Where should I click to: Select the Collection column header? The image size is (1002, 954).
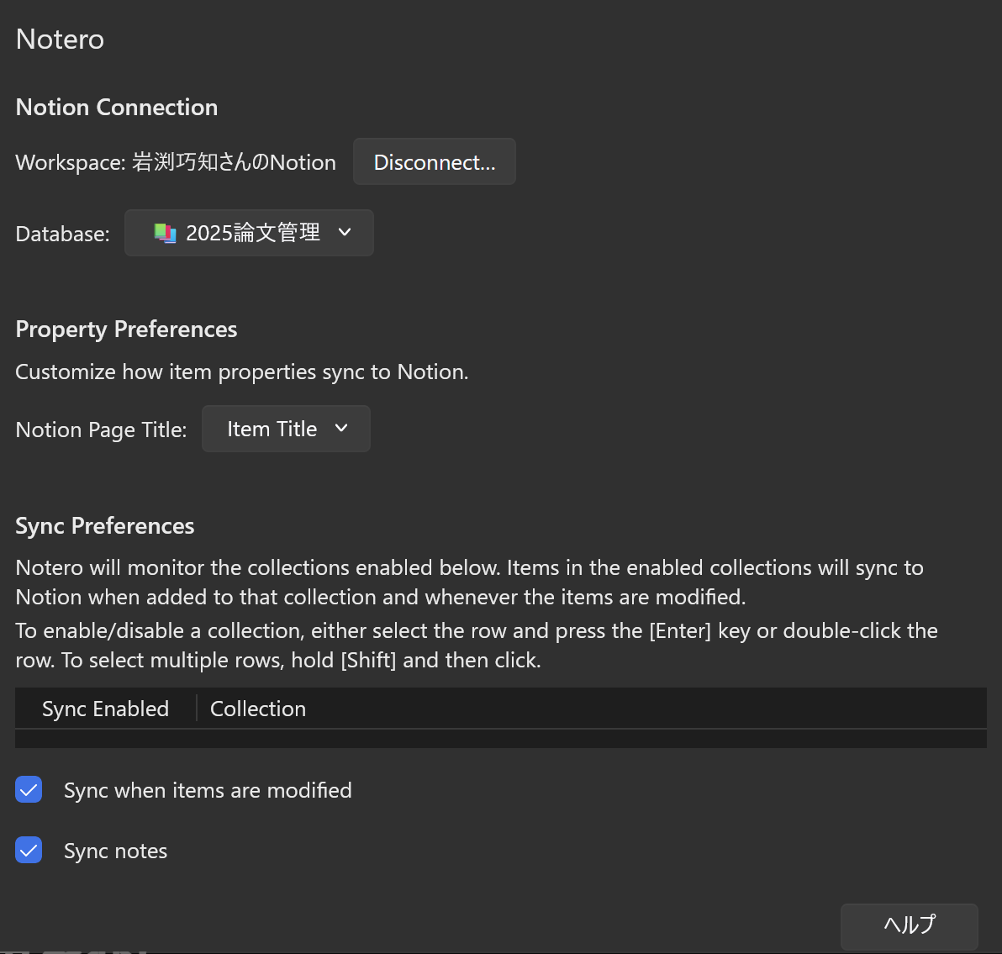point(258,709)
